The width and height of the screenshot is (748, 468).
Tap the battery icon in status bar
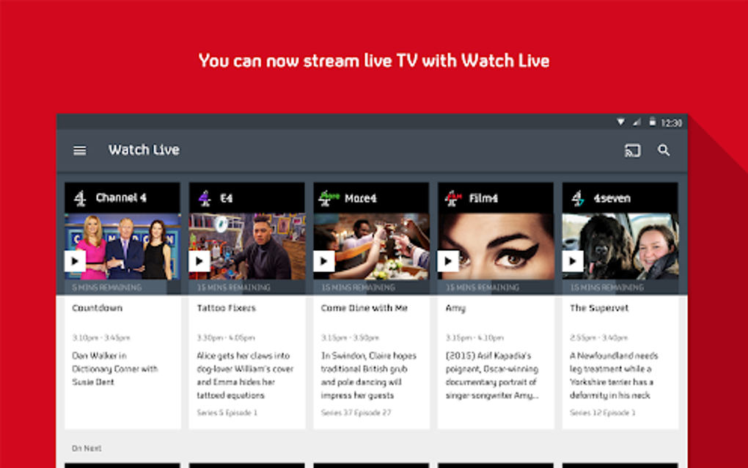click(652, 122)
